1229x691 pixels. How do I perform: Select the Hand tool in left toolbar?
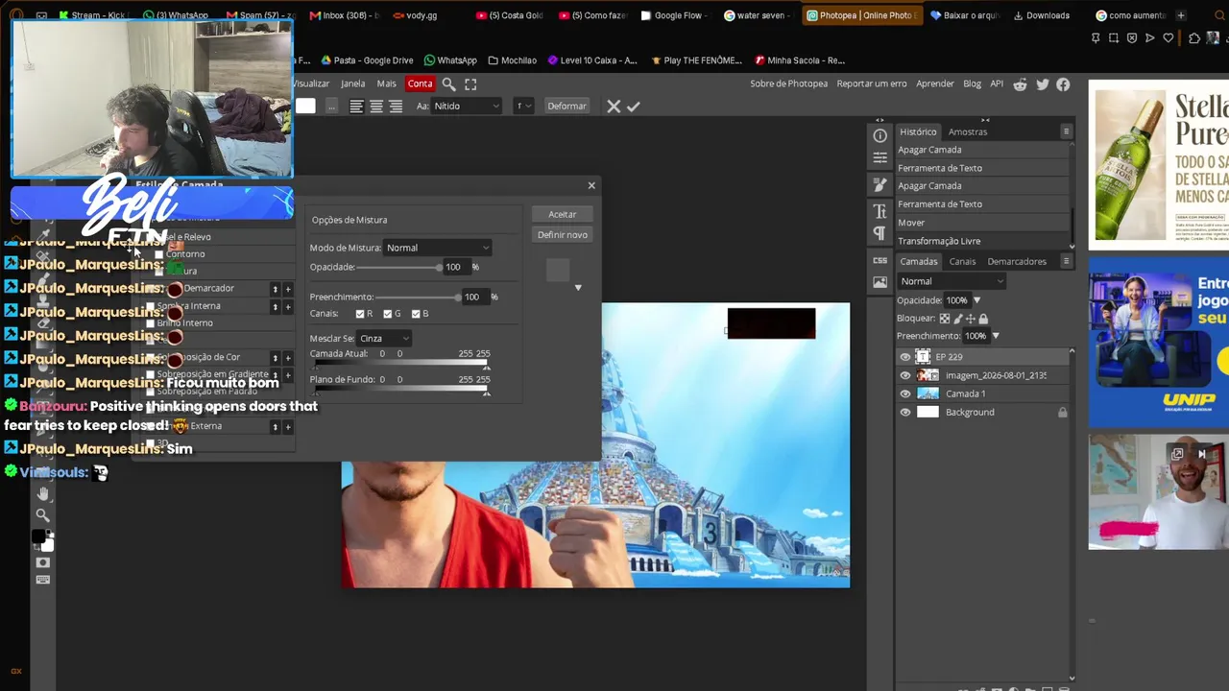pos(42,493)
